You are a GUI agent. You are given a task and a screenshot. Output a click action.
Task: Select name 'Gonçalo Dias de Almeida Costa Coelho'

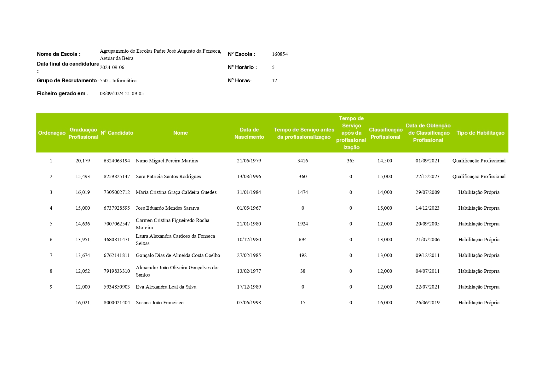coord(178,255)
